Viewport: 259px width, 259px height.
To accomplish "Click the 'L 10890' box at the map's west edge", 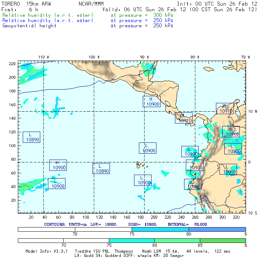I will click(x=31, y=137).
